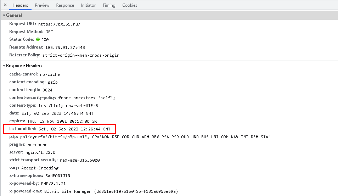Click the last-modified header date value
Viewport: 338px width, 196px height.
coord(74,129)
